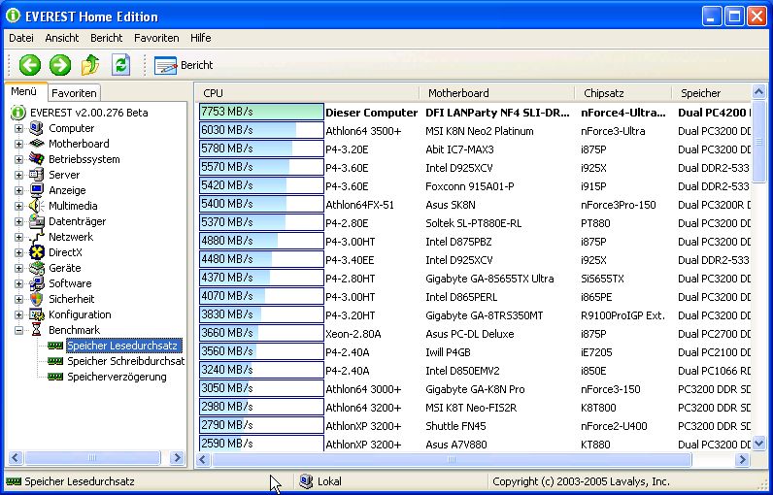Open the Hilfe menu
This screenshot has height=495, width=773.
point(201,38)
